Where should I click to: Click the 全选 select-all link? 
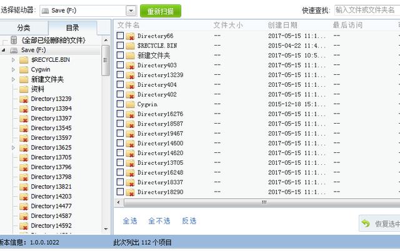[129, 221]
